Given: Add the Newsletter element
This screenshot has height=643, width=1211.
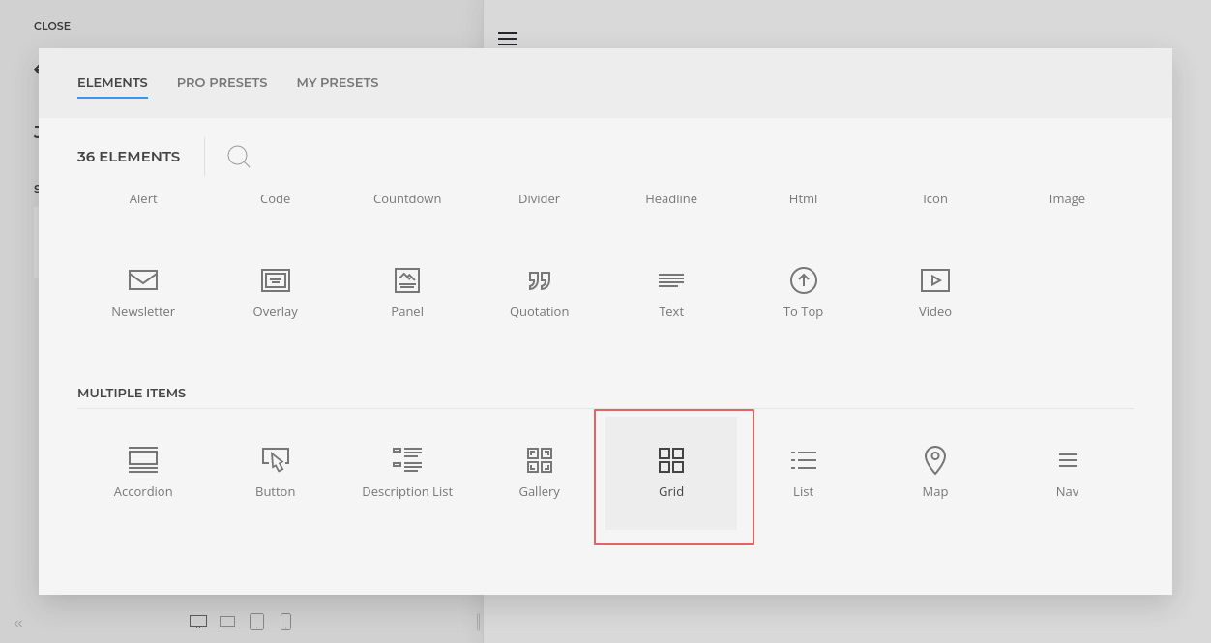Looking at the screenshot, I should coord(143,294).
